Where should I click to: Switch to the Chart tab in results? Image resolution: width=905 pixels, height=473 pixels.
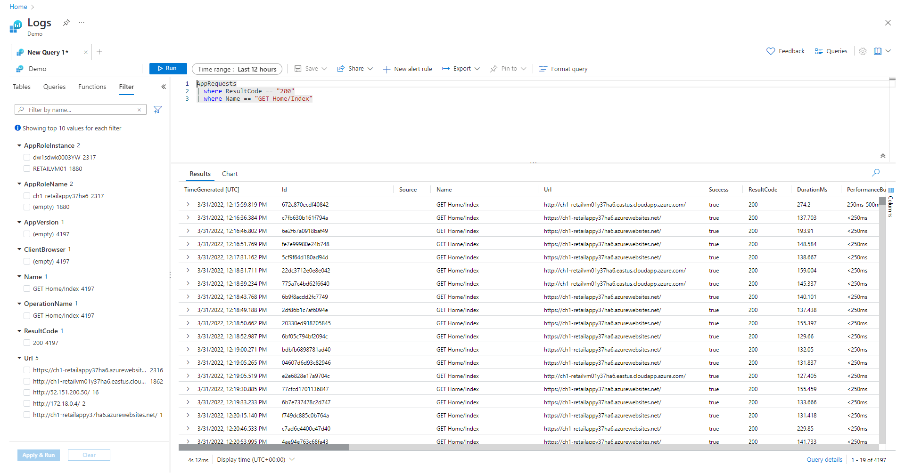(230, 174)
